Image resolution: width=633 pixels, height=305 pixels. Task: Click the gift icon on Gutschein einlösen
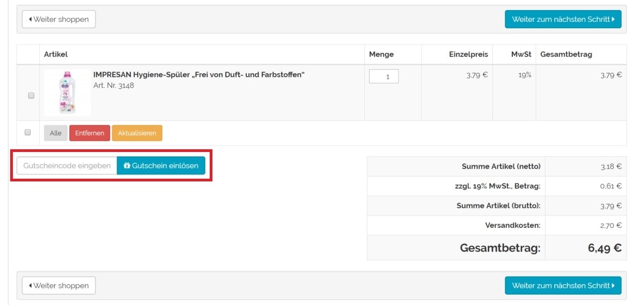click(127, 166)
